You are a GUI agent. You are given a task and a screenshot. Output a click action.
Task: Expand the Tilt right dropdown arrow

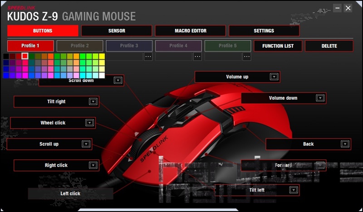(93, 102)
